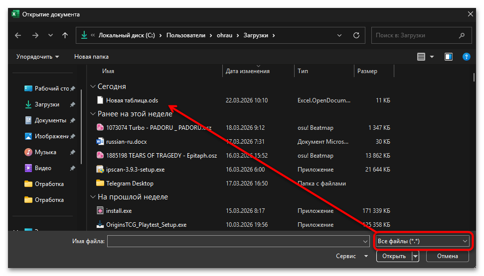Image resolution: width=484 pixels, height=276 pixels.
Task: Click the install.exe file icon
Action: (100, 211)
